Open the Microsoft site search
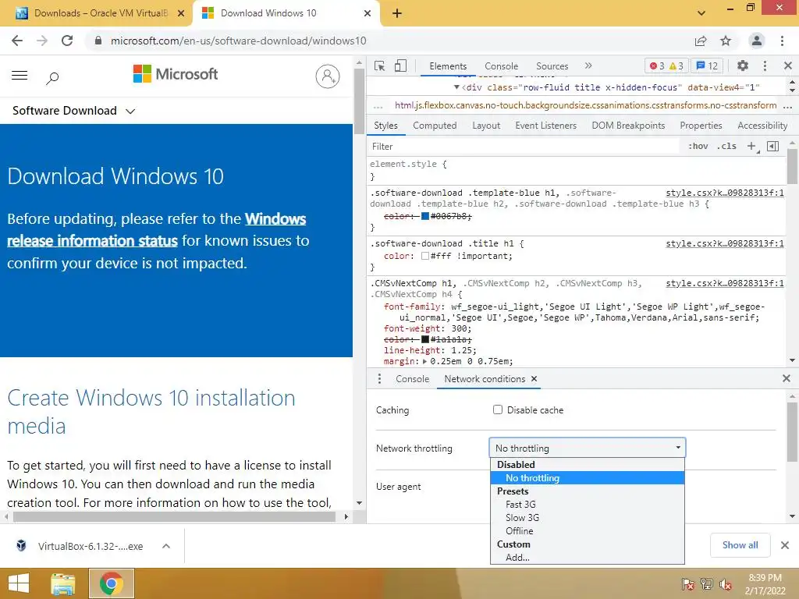Screen dimensions: 799x599 click(52, 78)
